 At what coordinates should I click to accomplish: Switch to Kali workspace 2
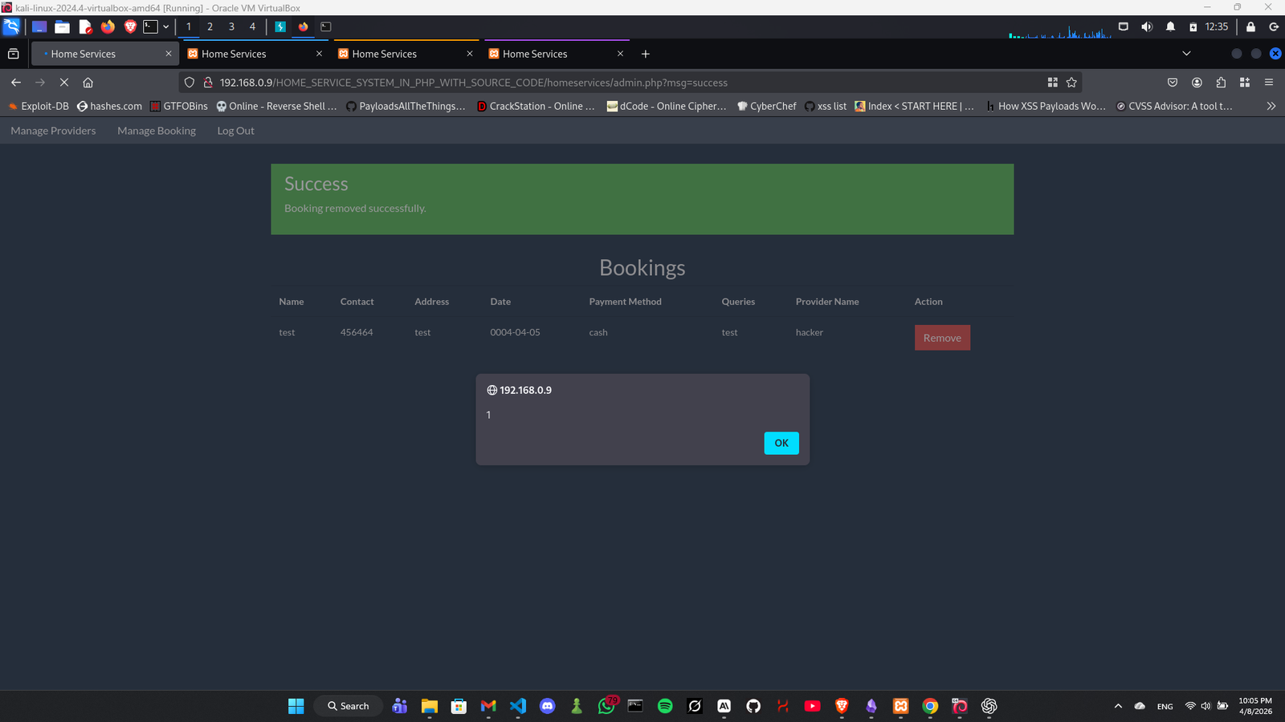click(x=210, y=26)
